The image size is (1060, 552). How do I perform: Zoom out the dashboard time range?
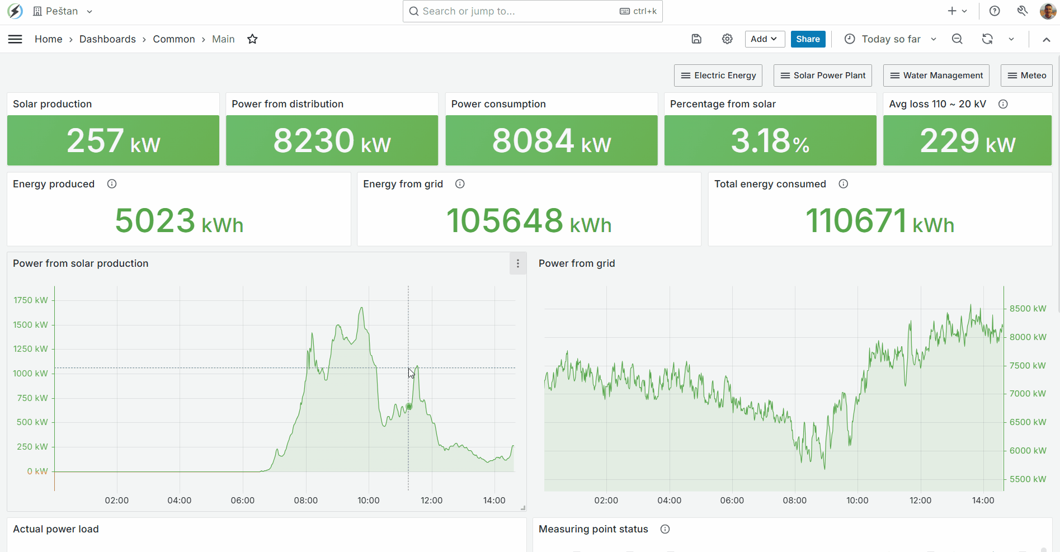[x=957, y=39]
